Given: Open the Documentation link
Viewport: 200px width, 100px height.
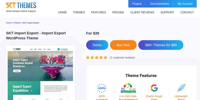Looking at the screenshot, I should coord(160,4).
